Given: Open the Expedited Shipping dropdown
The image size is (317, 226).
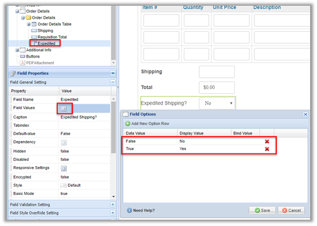Looking at the screenshot, I should pyautogui.click(x=217, y=104).
